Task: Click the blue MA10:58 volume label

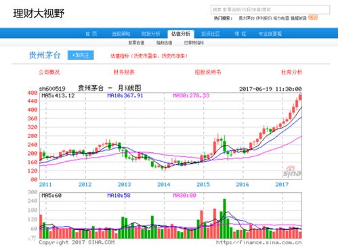Action: click(x=119, y=196)
